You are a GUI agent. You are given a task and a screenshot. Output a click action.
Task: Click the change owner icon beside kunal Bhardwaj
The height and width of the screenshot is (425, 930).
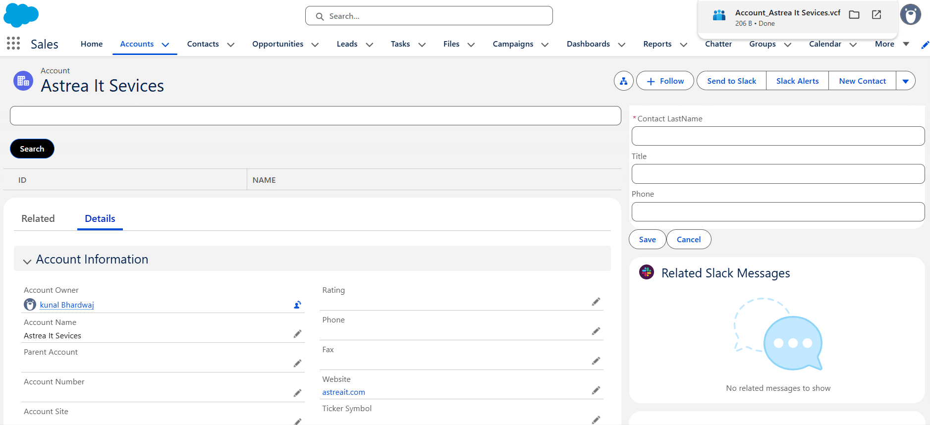tap(297, 305)
